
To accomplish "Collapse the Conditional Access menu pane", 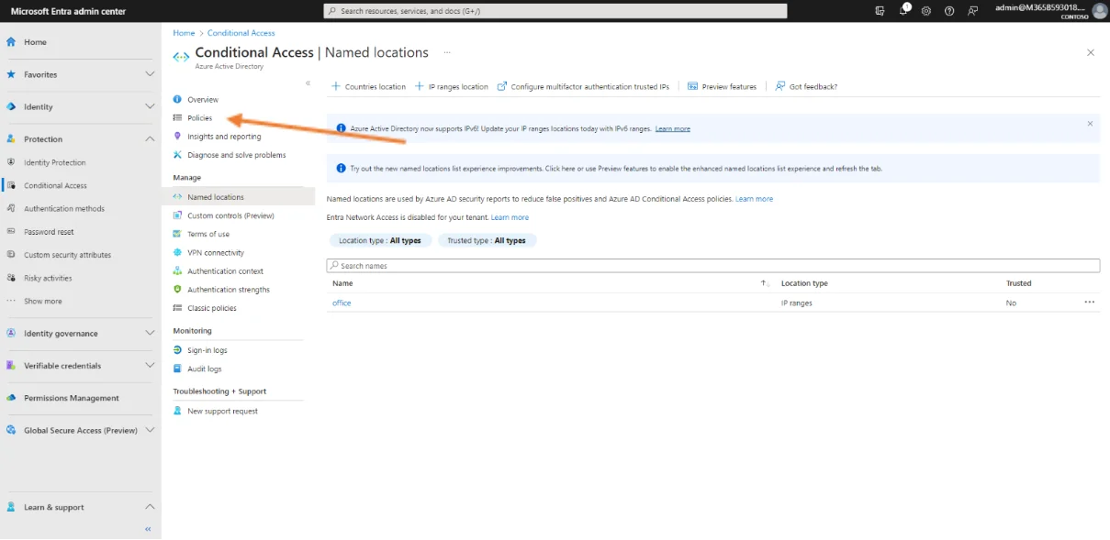I will (x=308, y=83).
